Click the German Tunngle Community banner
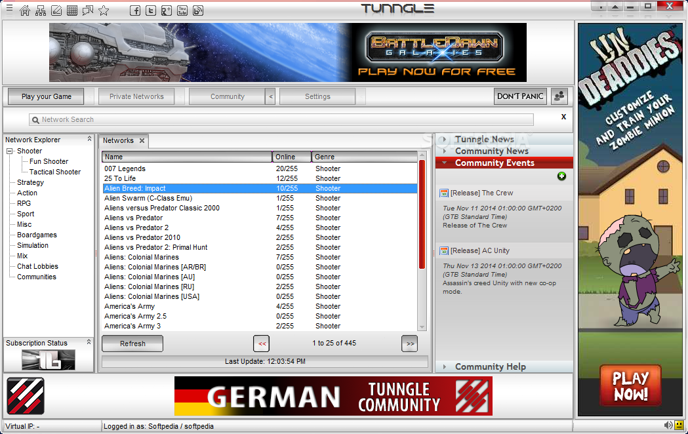This screenshot has width=688, height=434. point(333,396)
